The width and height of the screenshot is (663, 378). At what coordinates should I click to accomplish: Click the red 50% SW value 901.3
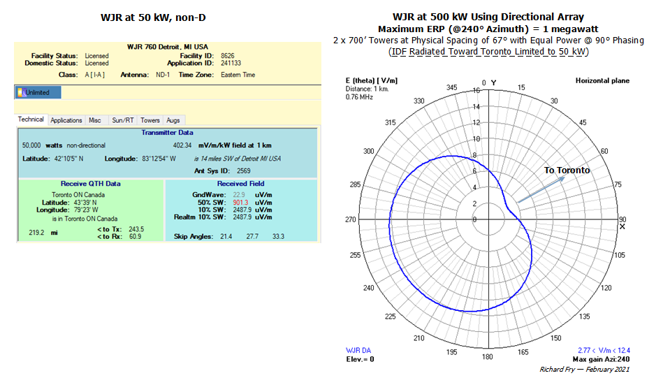240,203
